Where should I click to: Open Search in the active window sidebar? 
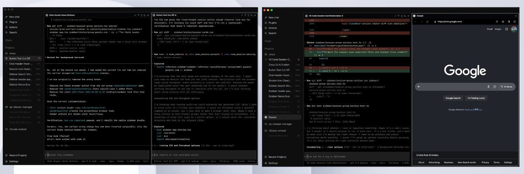[272, 33]
